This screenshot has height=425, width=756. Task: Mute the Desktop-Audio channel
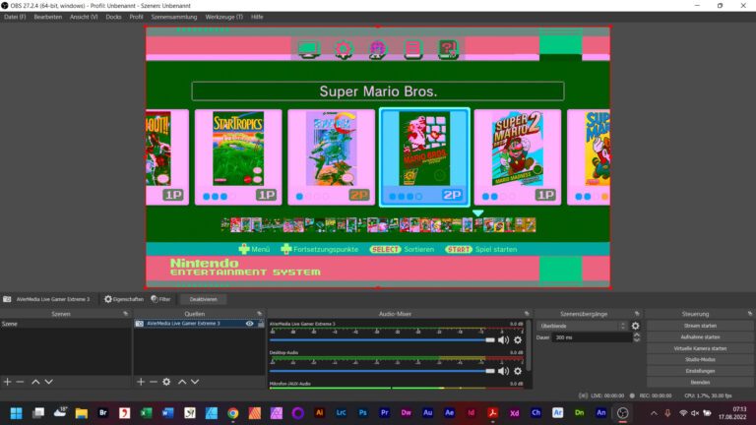503,371
